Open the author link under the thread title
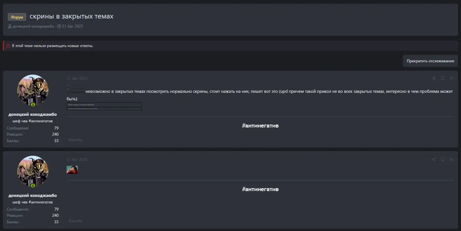This screenshot has width=461, height=231. point(33,26)
